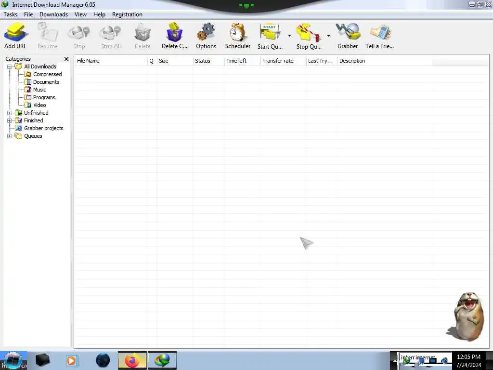
Task: Click the Tell a Friend icon
Action: point(380,32)
